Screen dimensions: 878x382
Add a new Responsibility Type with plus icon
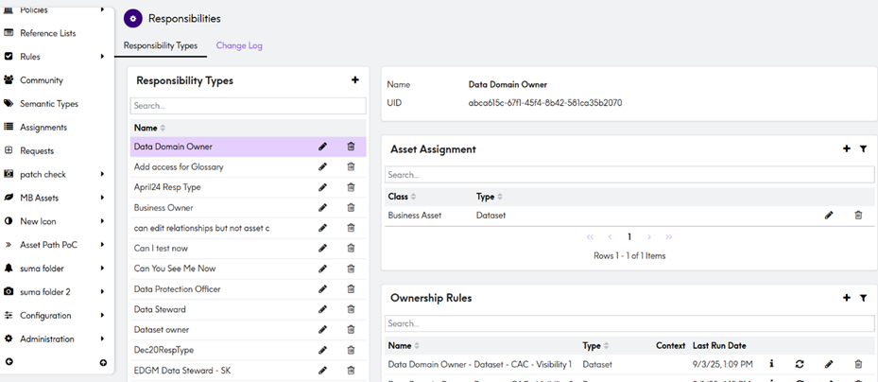point(355,80)
